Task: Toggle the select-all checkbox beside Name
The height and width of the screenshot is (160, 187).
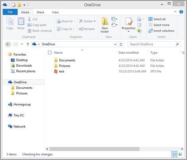Action: point(50,53)
